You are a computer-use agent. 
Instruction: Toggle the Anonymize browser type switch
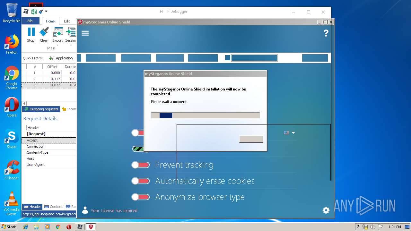(x=141, y=197)
